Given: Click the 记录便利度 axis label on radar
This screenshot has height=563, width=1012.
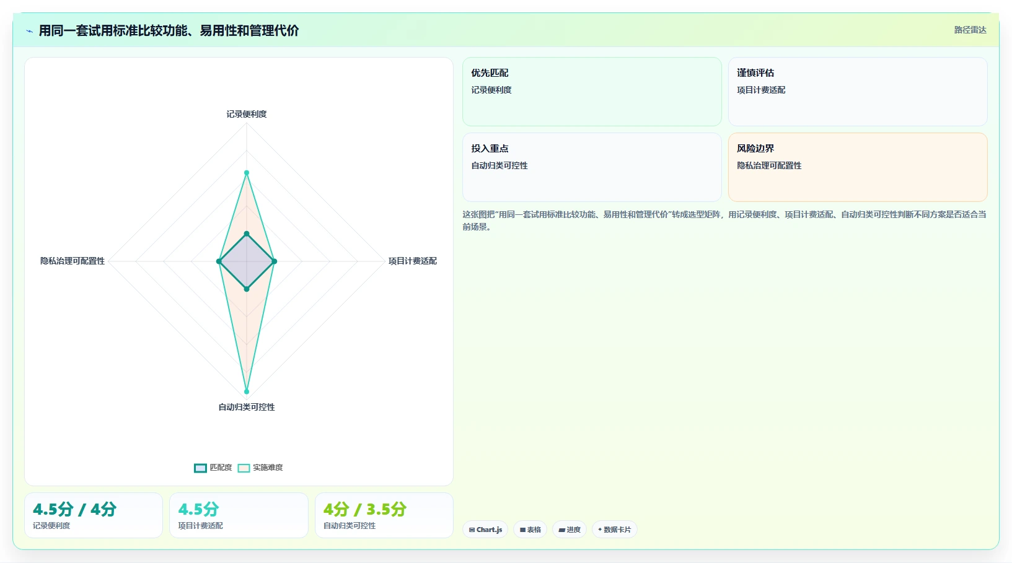Looking at the screenshot, I should [247, 114].
